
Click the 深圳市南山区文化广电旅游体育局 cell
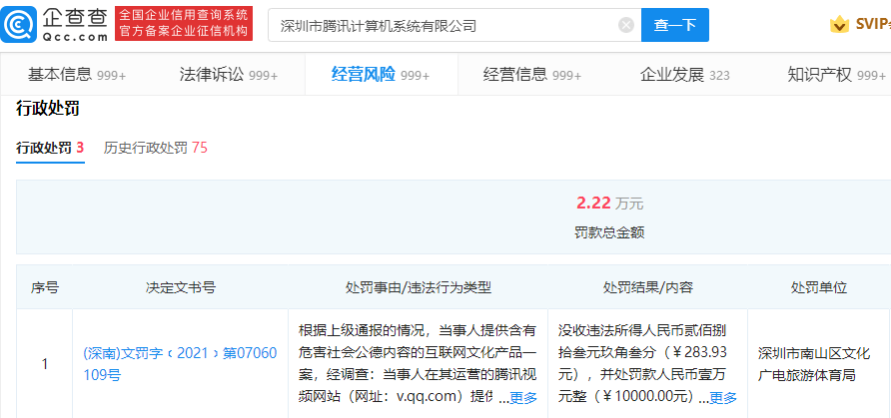click(814, 363)
